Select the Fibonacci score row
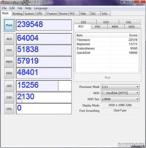146x148 pixels. point(107,40)
